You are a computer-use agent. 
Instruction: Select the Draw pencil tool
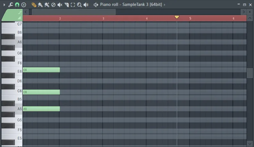[x=34, y=5]
